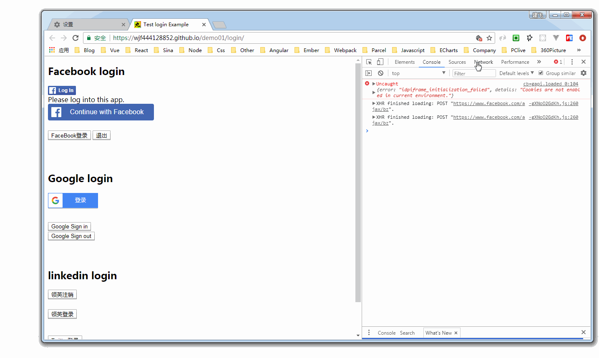Viewport: 599px width, 358px height.
Task: Click the green square extension icon
Action: [516, 38]
